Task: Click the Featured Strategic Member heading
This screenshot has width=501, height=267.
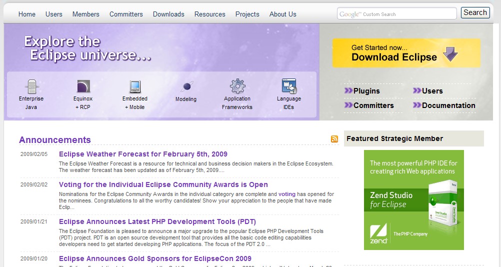Action: pos(394,138)
